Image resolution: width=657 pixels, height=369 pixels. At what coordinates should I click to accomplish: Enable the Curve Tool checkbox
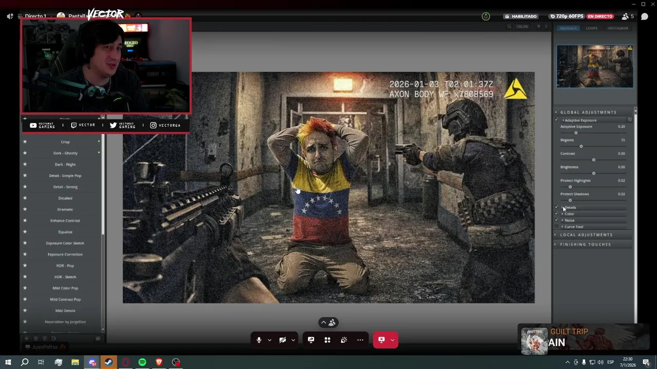556,227
